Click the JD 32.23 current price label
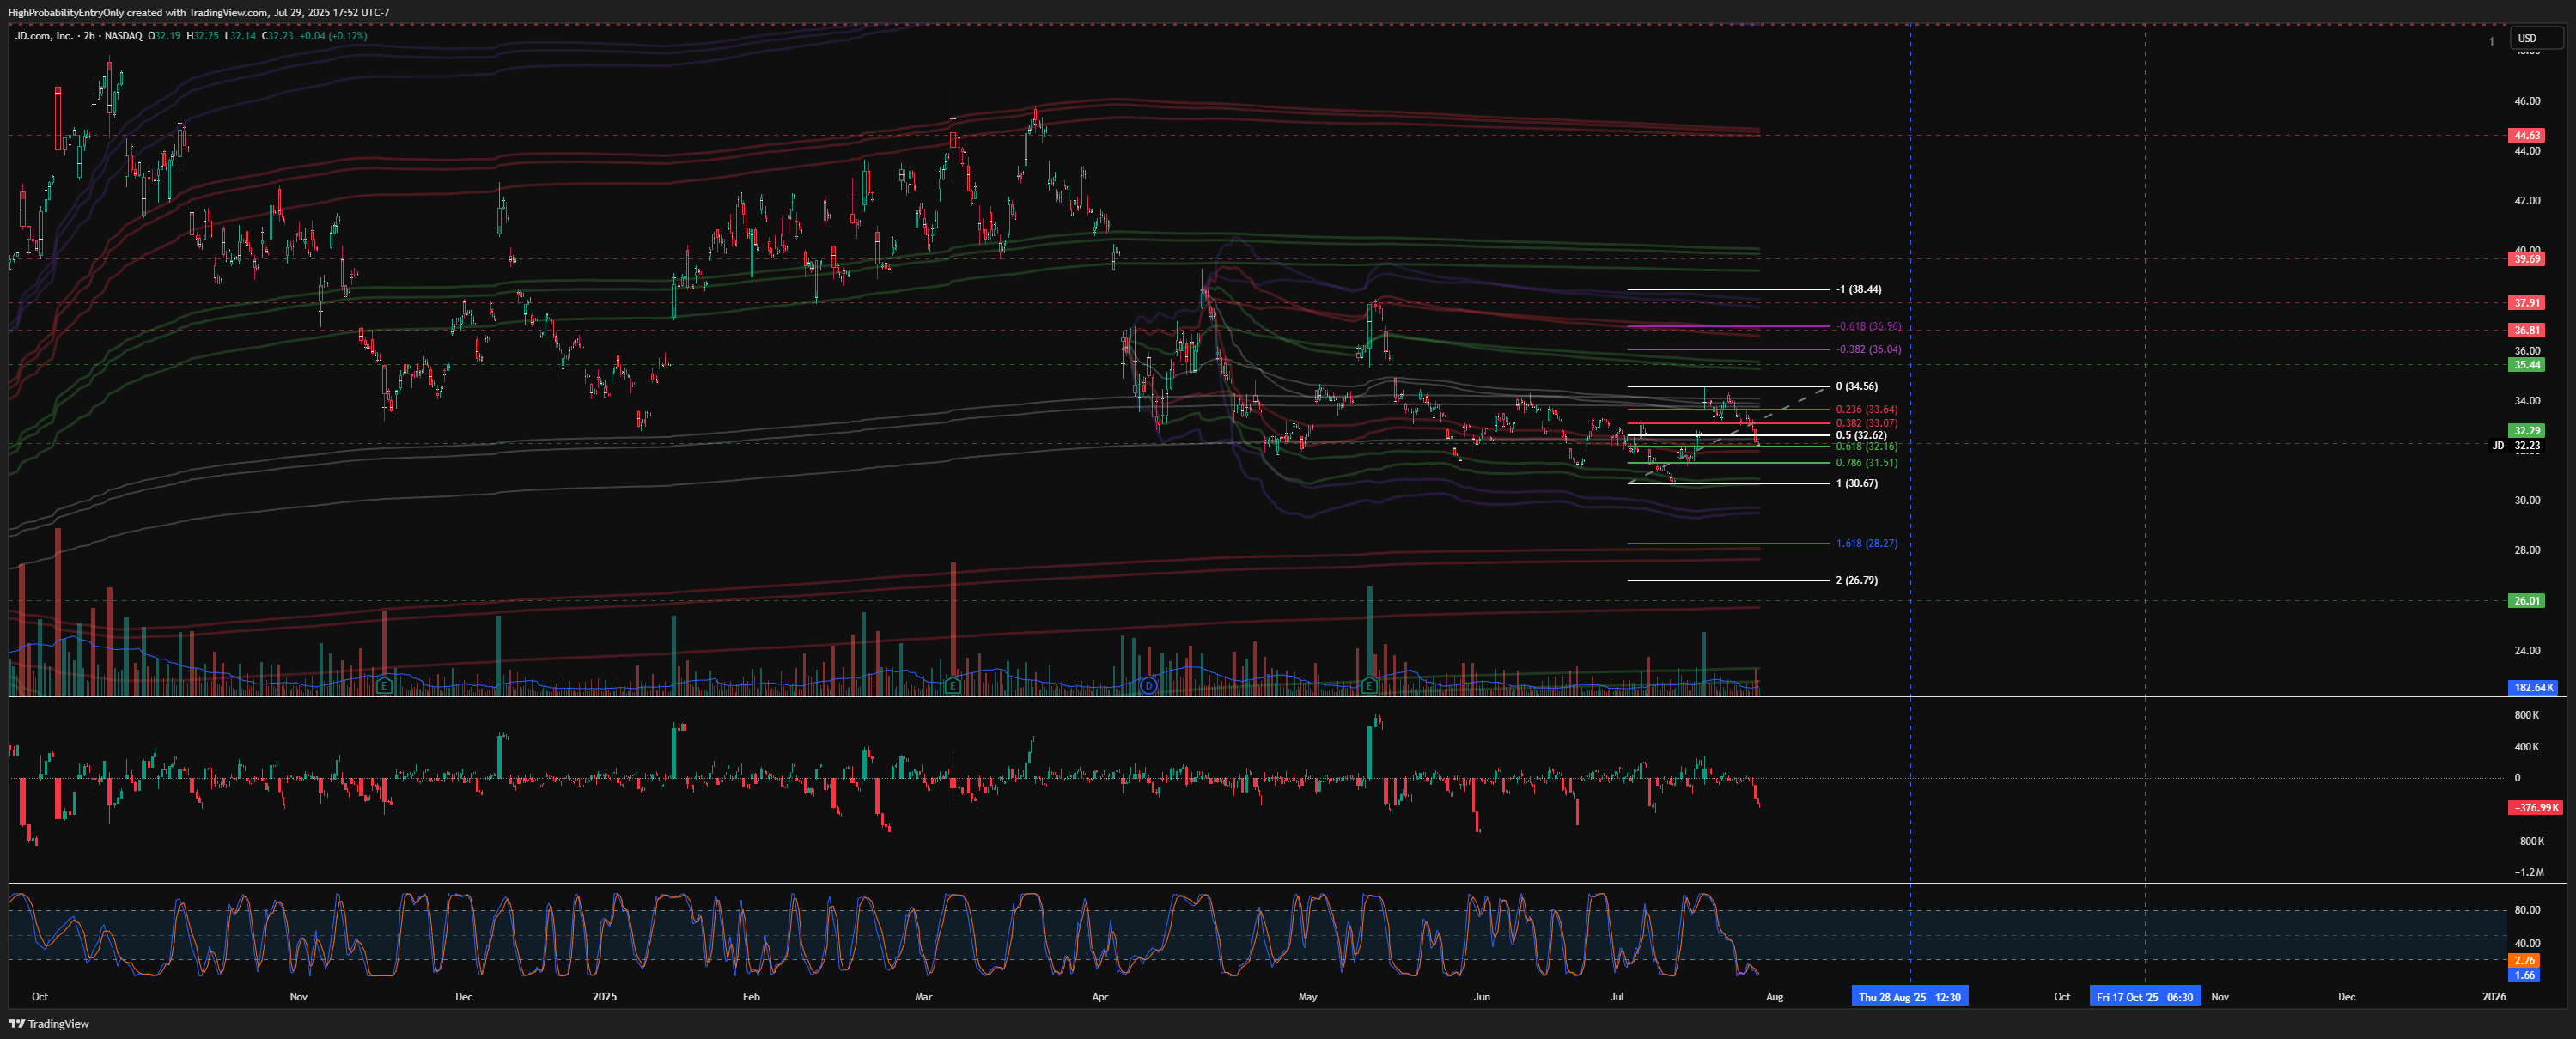2576x1039 pixels. 2517,445
